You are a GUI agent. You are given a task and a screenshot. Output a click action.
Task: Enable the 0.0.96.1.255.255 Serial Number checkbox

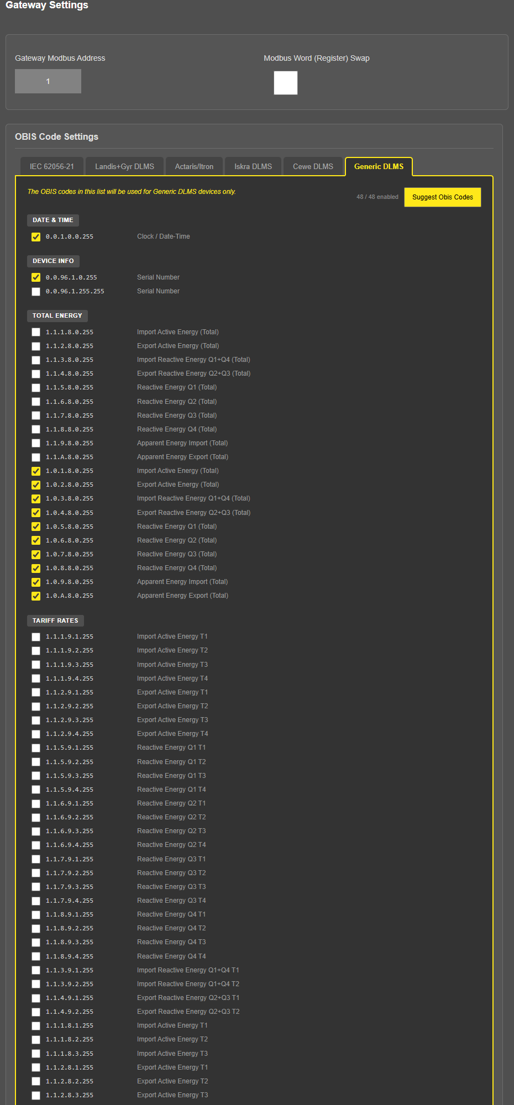(x=36, y=292)
